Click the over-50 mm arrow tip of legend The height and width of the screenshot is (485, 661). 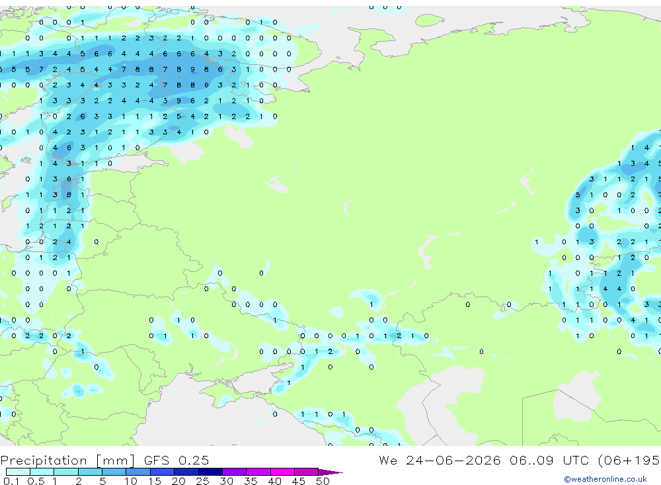[330, 472]
